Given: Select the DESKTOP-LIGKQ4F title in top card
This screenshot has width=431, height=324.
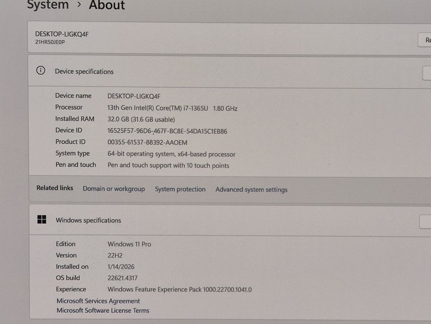Looking at the screenshot, I should point(62,34).
